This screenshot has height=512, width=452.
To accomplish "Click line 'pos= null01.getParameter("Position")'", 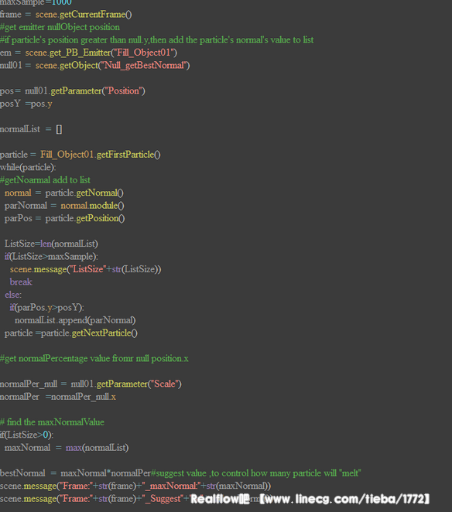I will (73, 90).
